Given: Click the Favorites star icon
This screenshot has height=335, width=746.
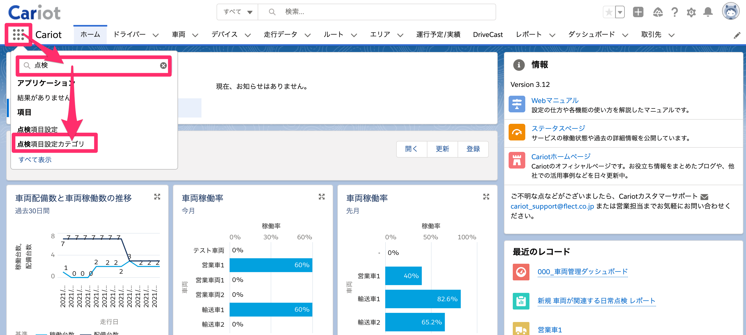Looking at the screenshot, I should point(609,12).
